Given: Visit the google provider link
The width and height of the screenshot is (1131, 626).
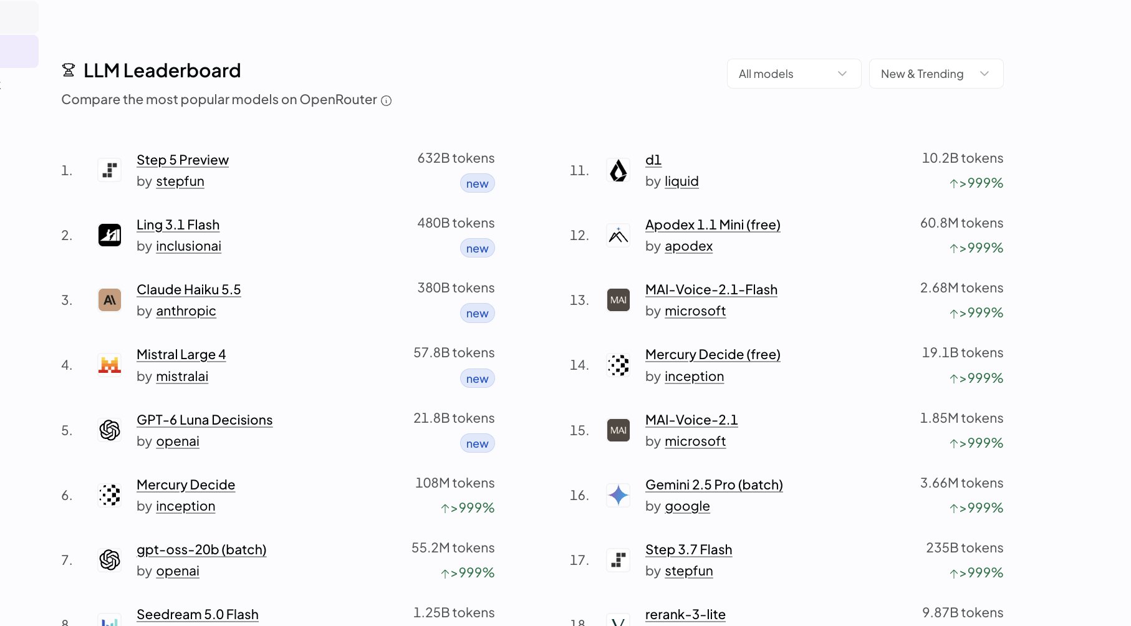Looking at the screenshot, I should [x=687, y=506].
